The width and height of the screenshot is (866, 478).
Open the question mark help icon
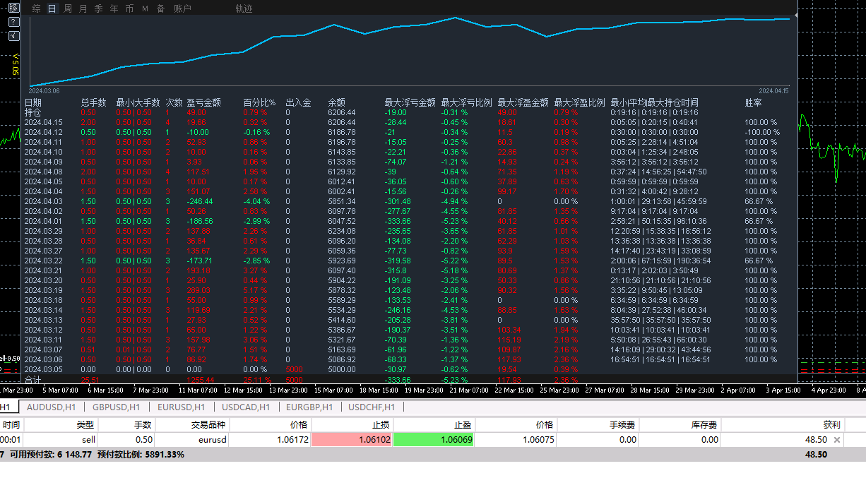[x=13, y=21]
